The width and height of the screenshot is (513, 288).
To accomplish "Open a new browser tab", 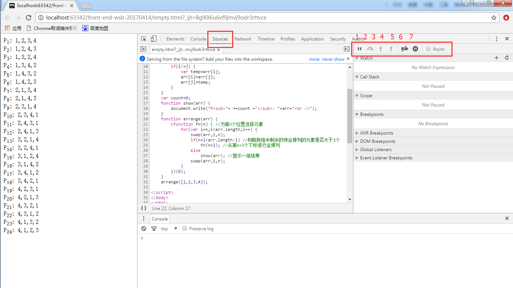I will point(86,6).
